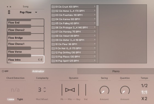Expand 06 Cin Prologue 3_4 146 BPM arrow
This screenshot has width=154, height=104.
[95, 27]
